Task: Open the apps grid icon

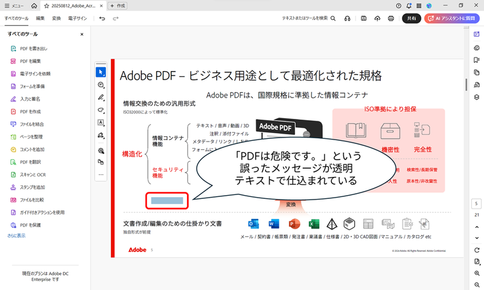Action: point(419,6)
